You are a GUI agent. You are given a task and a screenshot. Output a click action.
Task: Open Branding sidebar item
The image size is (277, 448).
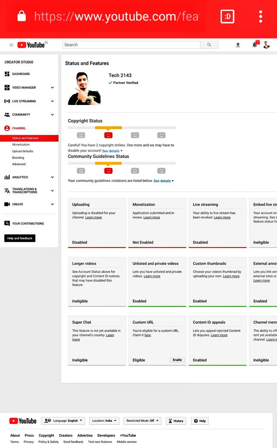[x=18, y=157]
